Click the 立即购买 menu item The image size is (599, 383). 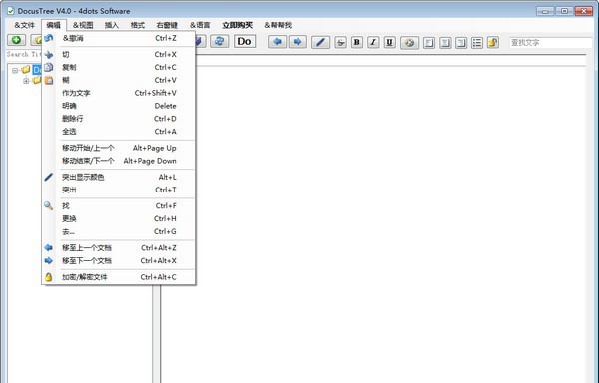tap(237, 25)
